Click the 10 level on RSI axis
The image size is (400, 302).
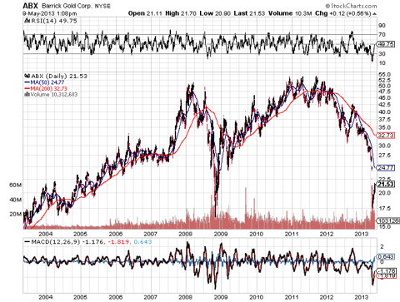382,63
